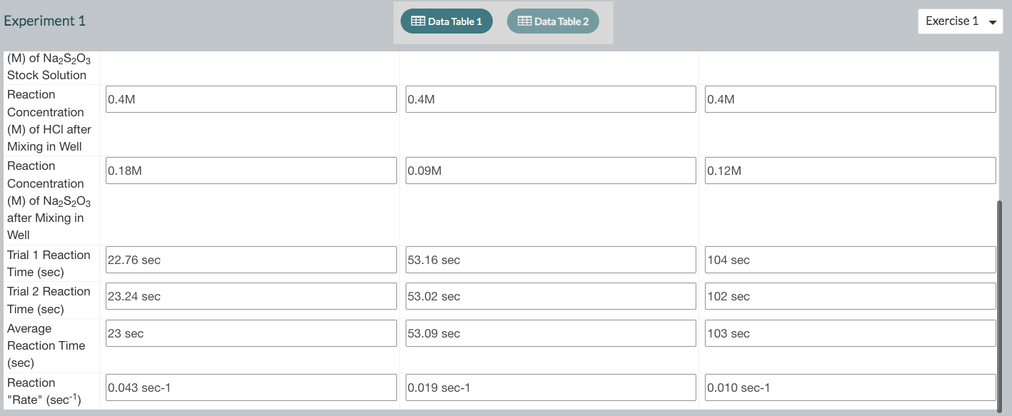Image resolution: width=1012 pixels, height=416 pixels.
Task: Click the 23 sec average time field
Action: pos(250,333)
